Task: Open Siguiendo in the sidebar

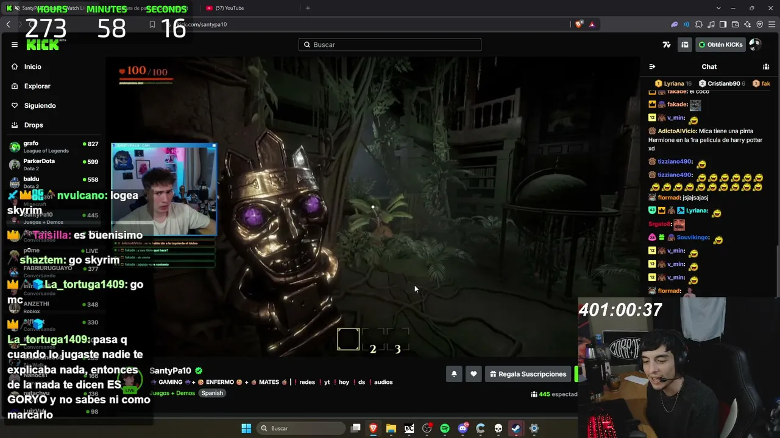Action: pos(40,106)
